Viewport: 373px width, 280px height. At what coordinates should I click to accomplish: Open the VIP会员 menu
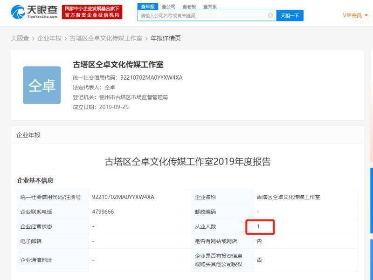(x=352, y=15)
